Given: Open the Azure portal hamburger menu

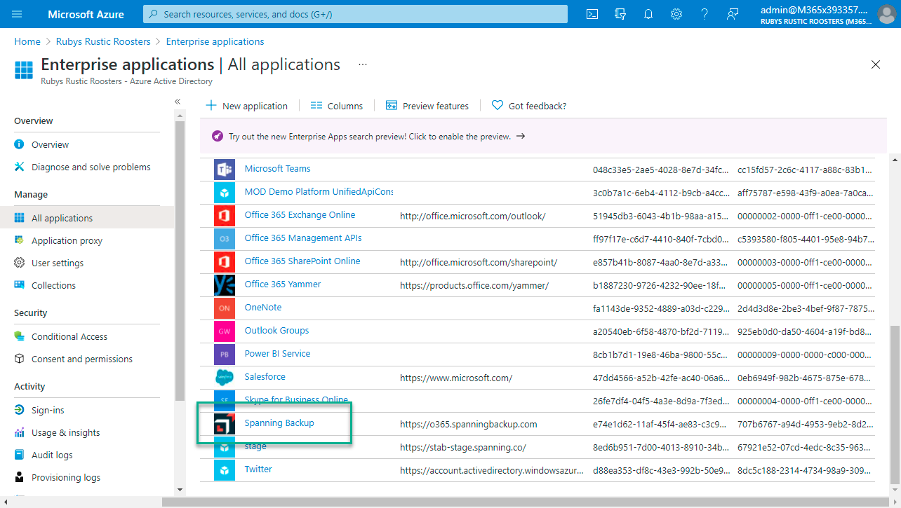Looking at the screenshot, I should point(18,14).
